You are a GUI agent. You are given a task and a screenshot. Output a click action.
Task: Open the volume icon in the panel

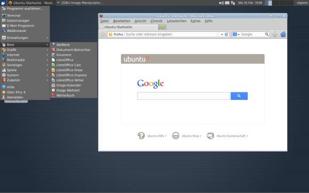(221, 3)
